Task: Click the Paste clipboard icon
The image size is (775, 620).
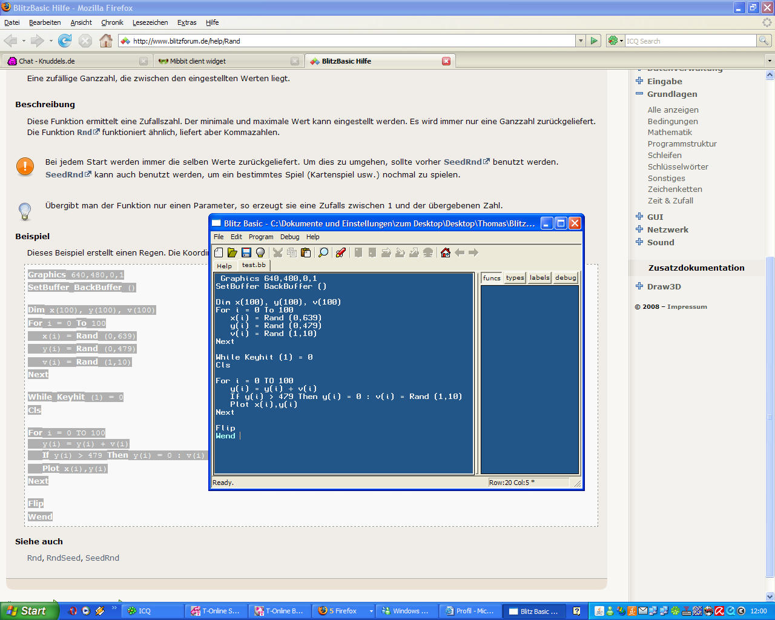Action: click(306, 252)
